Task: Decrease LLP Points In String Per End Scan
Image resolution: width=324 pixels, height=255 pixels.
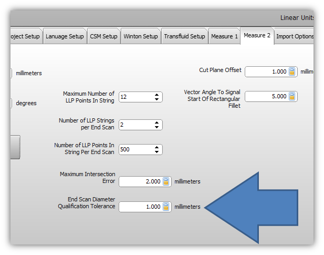Action: [x=156, y=152]
